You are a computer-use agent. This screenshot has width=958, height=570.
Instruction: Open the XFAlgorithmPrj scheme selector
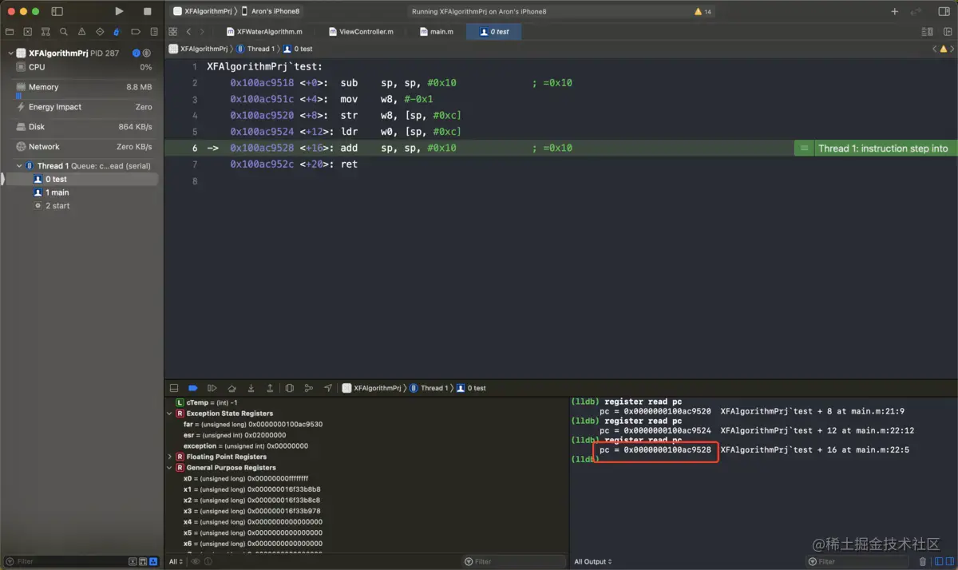pyautogui.click(x=202, y=11)
